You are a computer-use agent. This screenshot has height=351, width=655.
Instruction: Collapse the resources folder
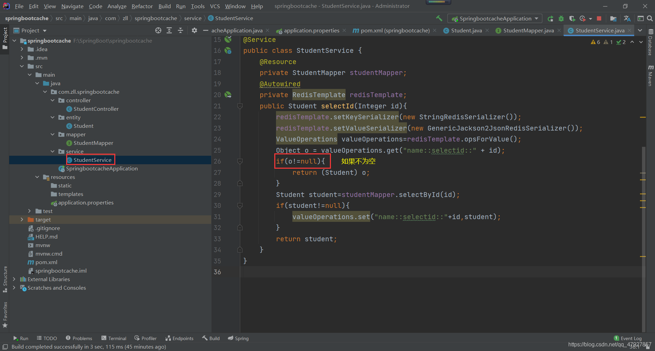click(x=37, y=177)
